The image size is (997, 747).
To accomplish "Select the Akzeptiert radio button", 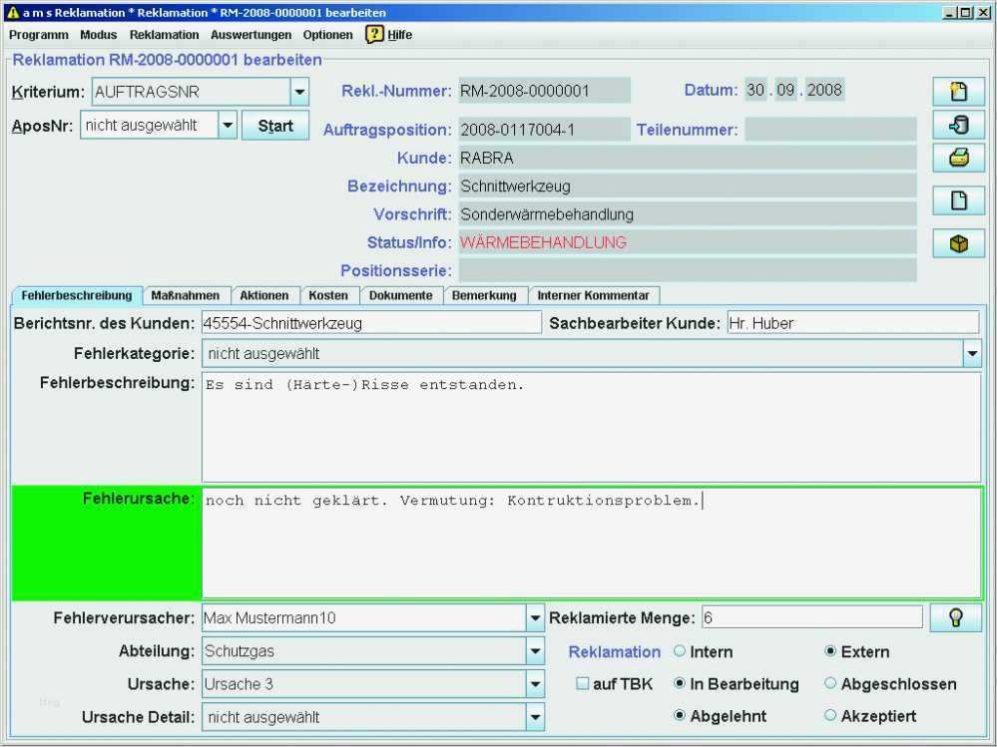I will click(829, 716).
